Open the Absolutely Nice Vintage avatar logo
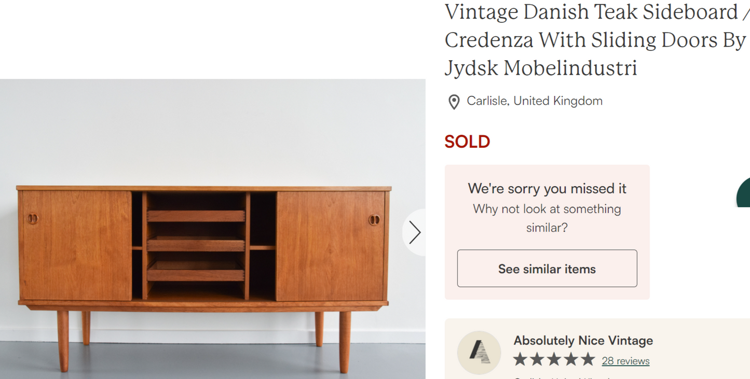The image size is (750, 379). point(479,352)
